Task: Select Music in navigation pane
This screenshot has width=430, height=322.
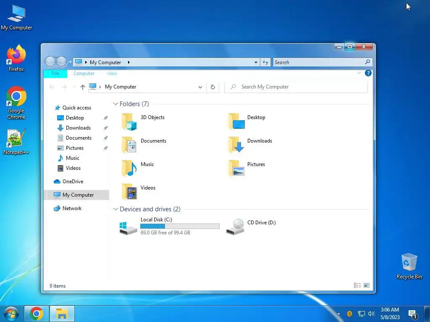Action: 68,158
